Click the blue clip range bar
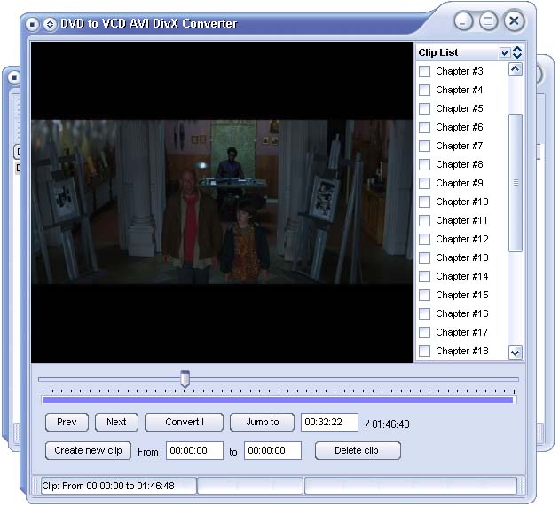The height and width of the screenshot is (507, 559). (278, 400)
